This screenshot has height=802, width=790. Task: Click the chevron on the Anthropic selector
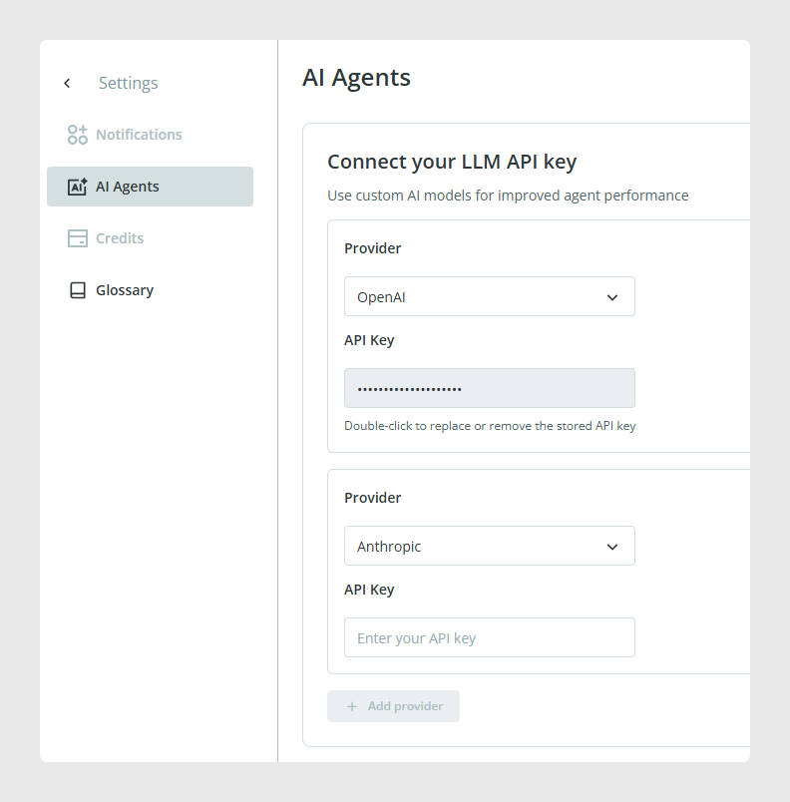(x=612, y=547)
